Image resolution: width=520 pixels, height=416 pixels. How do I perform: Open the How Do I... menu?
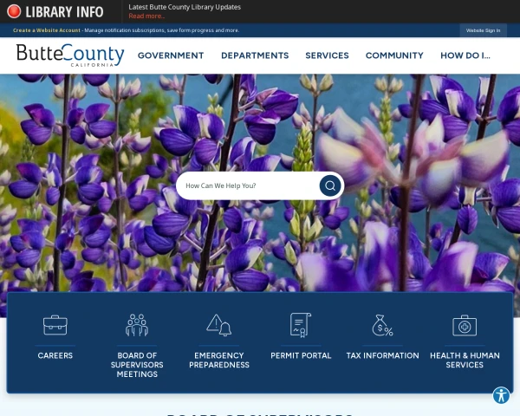tap(465, 55)
